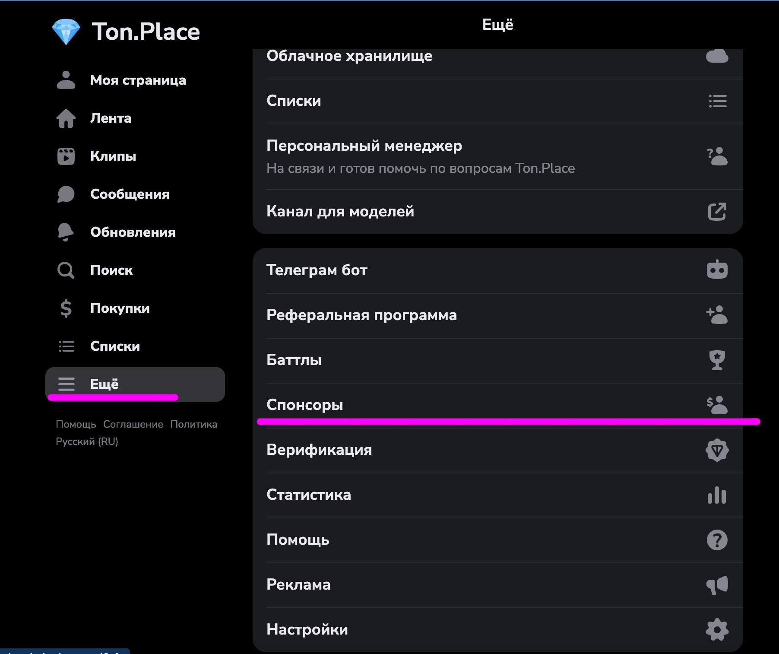Click the cloud storage icon

pos(717,56)
